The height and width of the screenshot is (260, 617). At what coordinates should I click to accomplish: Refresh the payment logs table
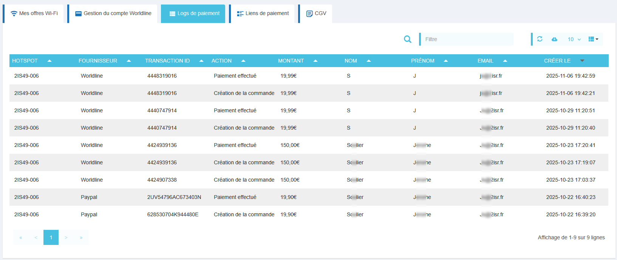click(x=540, y=39)
